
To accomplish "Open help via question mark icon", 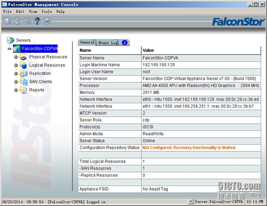I will 37,21.
